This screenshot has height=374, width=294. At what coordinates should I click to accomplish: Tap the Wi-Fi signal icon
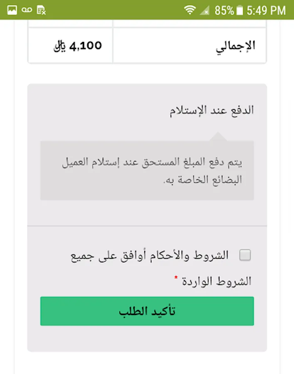[x=190, y=10]
